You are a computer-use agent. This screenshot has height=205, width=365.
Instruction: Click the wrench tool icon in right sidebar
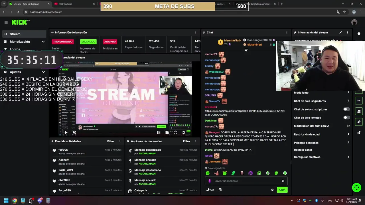359,122
